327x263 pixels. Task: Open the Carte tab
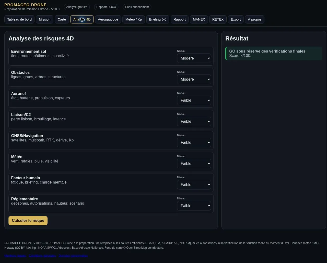pyautogui.click(x=62, y=19)
